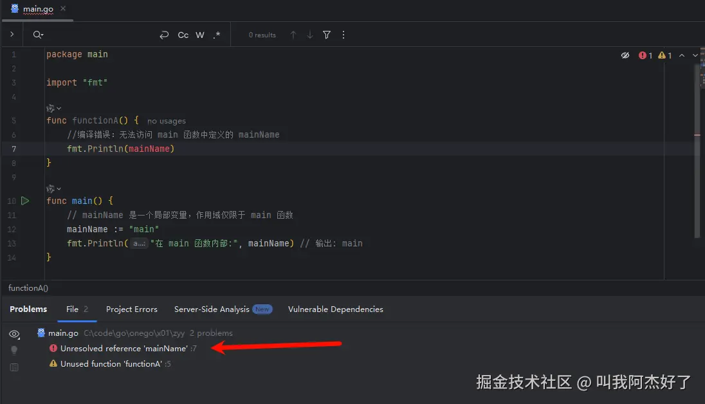Image resolution: width=705 pixels, height=404 pixels.
Task: Open the Server-Side Analysis tab
Action: [223, 309]
